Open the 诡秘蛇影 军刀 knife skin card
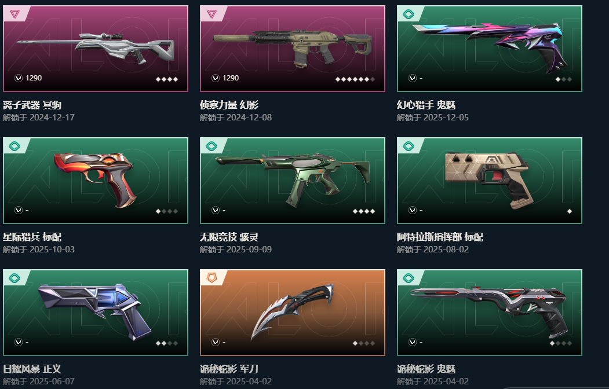Viewport: 609px width, 389px height. point(293,312)
